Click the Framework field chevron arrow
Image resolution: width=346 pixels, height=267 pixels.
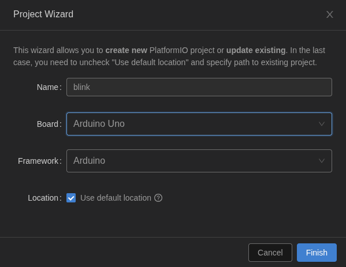322,161
